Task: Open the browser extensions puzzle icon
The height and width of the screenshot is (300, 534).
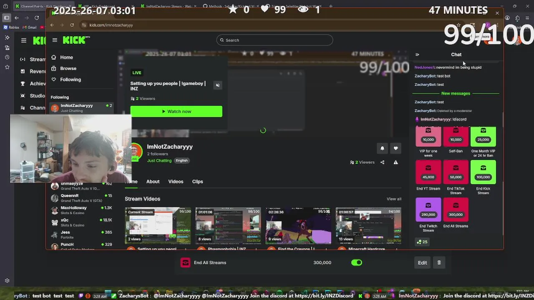Action: (517, 18)
